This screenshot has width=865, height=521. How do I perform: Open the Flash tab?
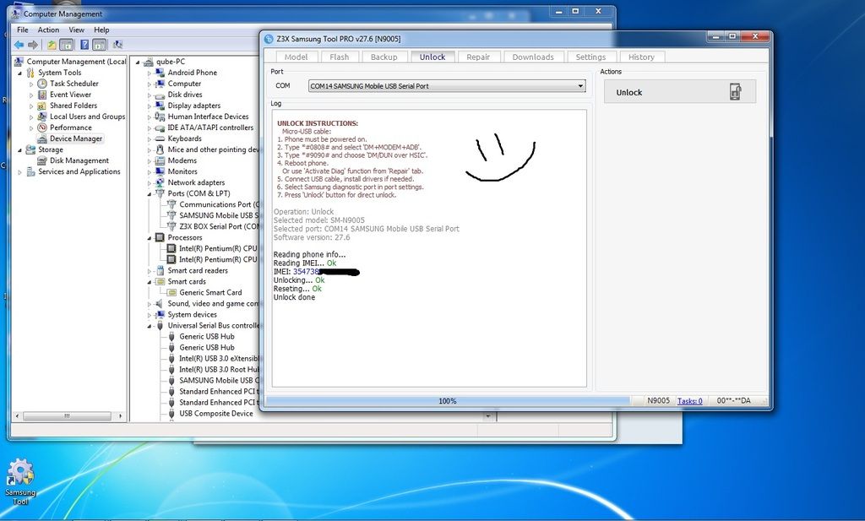pyautogui.click(x=340, y=57)
